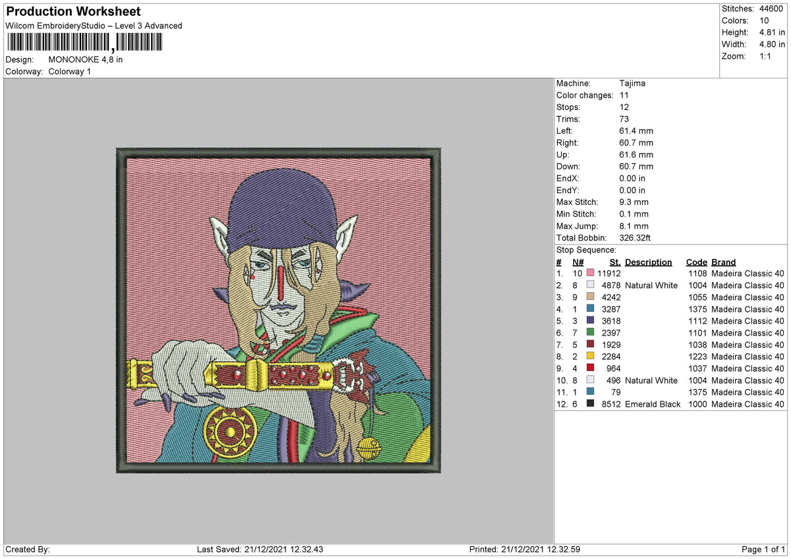Click Natural White in stop row 10
Screen dimensions: 791x559
tap(651, 380)
